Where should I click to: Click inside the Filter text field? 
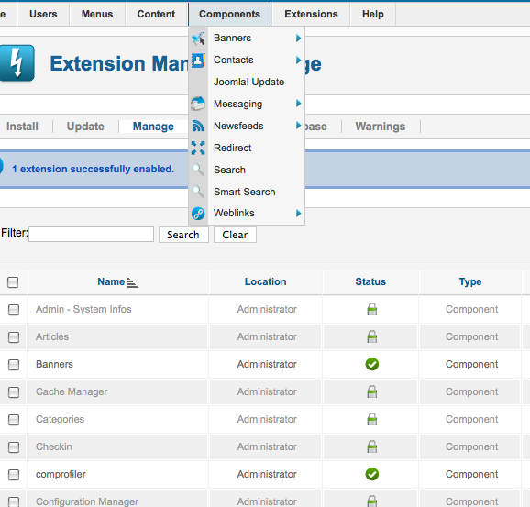(92, 234)
